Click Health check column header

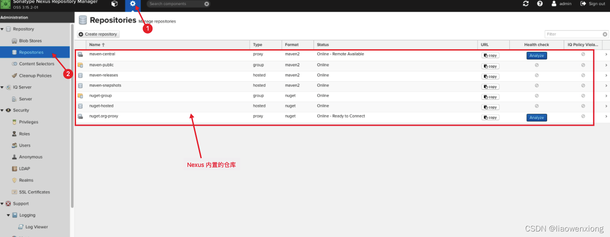click(x=537, y=45)
